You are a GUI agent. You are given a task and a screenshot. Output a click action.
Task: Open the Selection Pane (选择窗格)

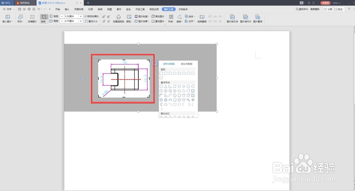(x=202, y=19)
